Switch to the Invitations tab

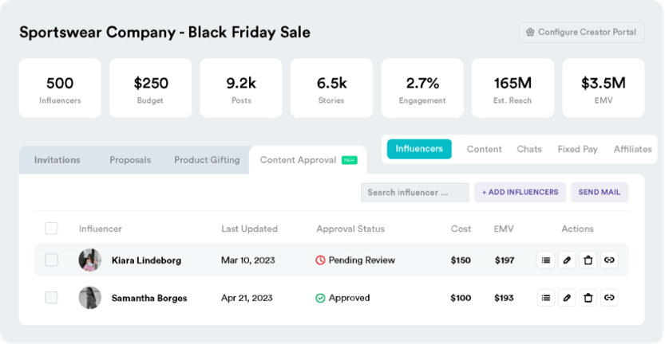click(57, 160)
